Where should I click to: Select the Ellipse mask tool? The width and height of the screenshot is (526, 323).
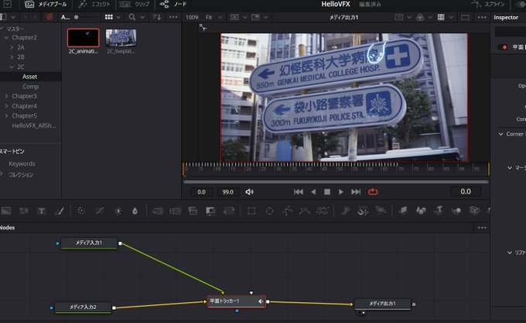(x=269, y=211)
